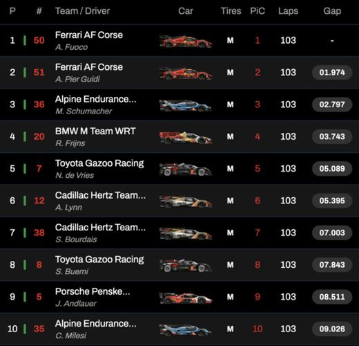The image size is (359, 346).
Task: Click green status bar of position 8
Action: 25,264
